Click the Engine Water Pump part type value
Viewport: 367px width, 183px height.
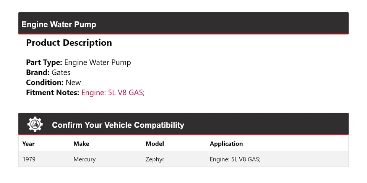(x=97, y=63)
